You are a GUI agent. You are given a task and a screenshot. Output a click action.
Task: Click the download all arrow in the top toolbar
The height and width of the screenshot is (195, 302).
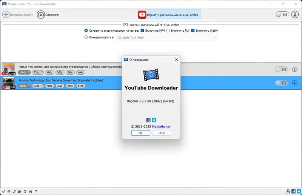click(x=295, y=14)
